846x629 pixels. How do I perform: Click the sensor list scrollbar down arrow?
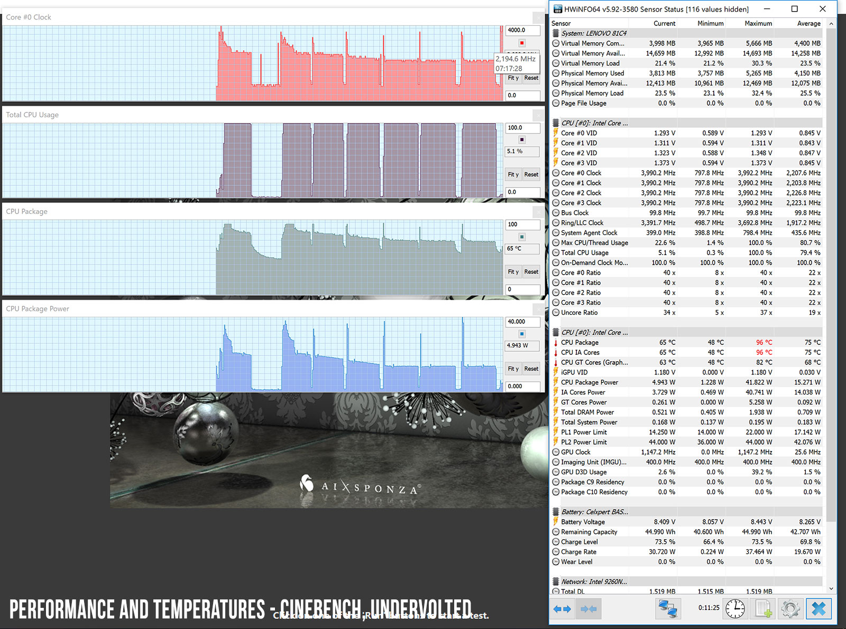click(x=831, y=589)
